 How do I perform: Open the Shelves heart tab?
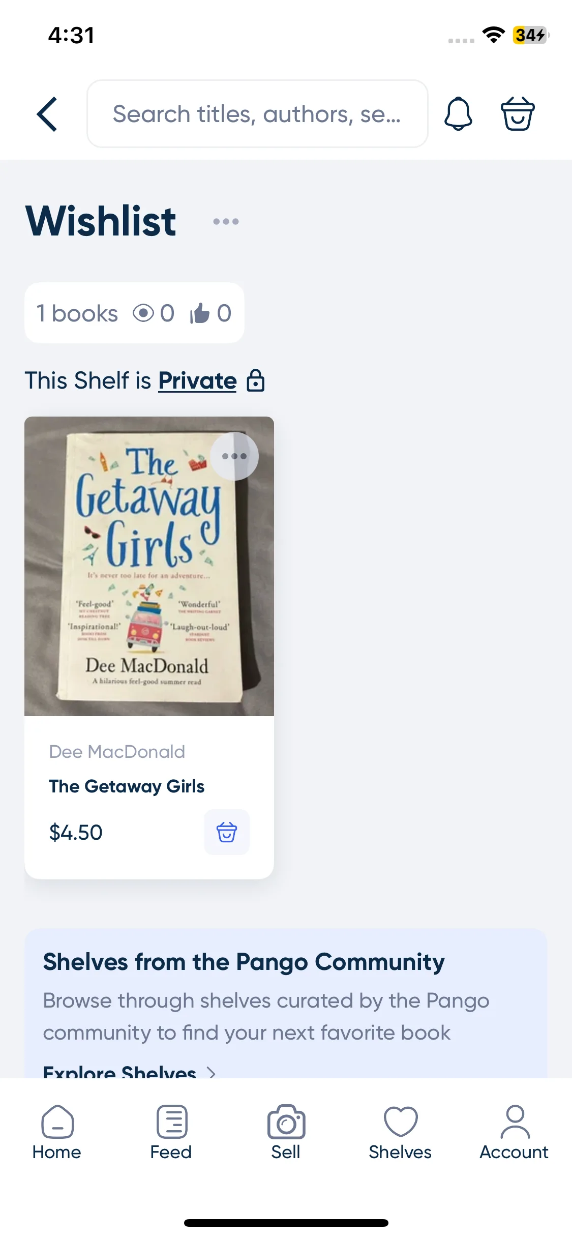pos(400,1132)
